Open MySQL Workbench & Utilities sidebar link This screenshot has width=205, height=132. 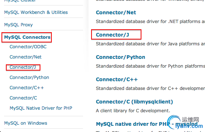pos(36,12)
